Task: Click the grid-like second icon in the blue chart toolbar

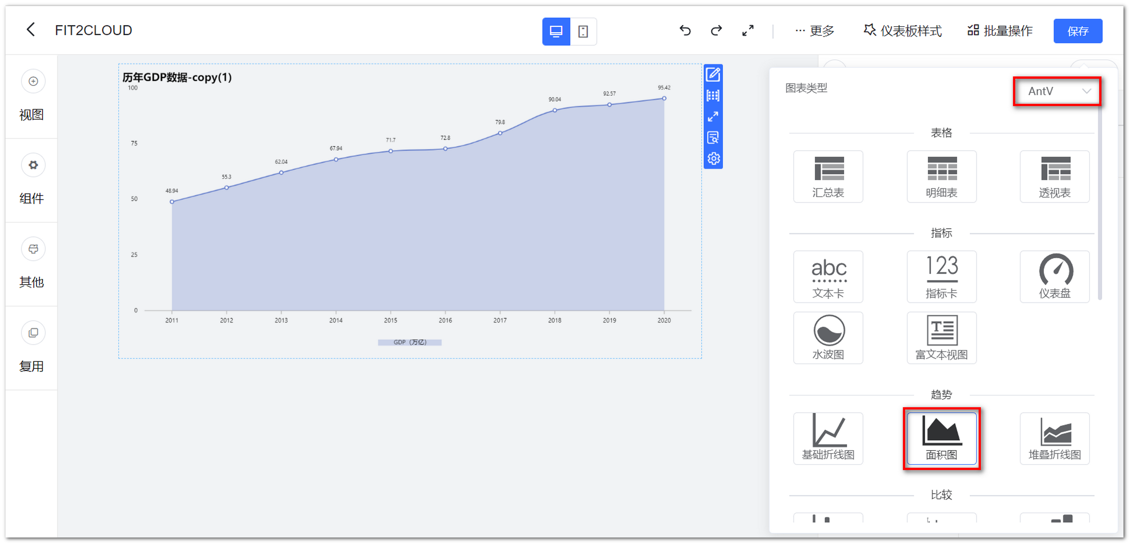Action: coord(713,95)
